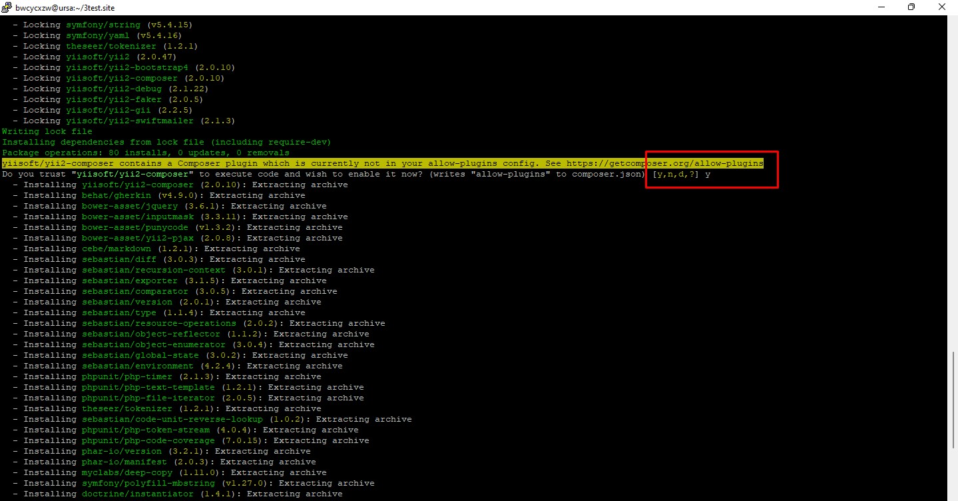The image size is (958, 501).
Task: Click the 'Locking symfony/string' line
Action: click(x=103, y=25)
